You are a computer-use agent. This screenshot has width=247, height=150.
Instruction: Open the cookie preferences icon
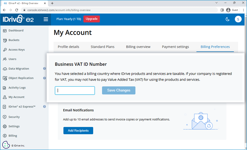[x=6, y=145]
